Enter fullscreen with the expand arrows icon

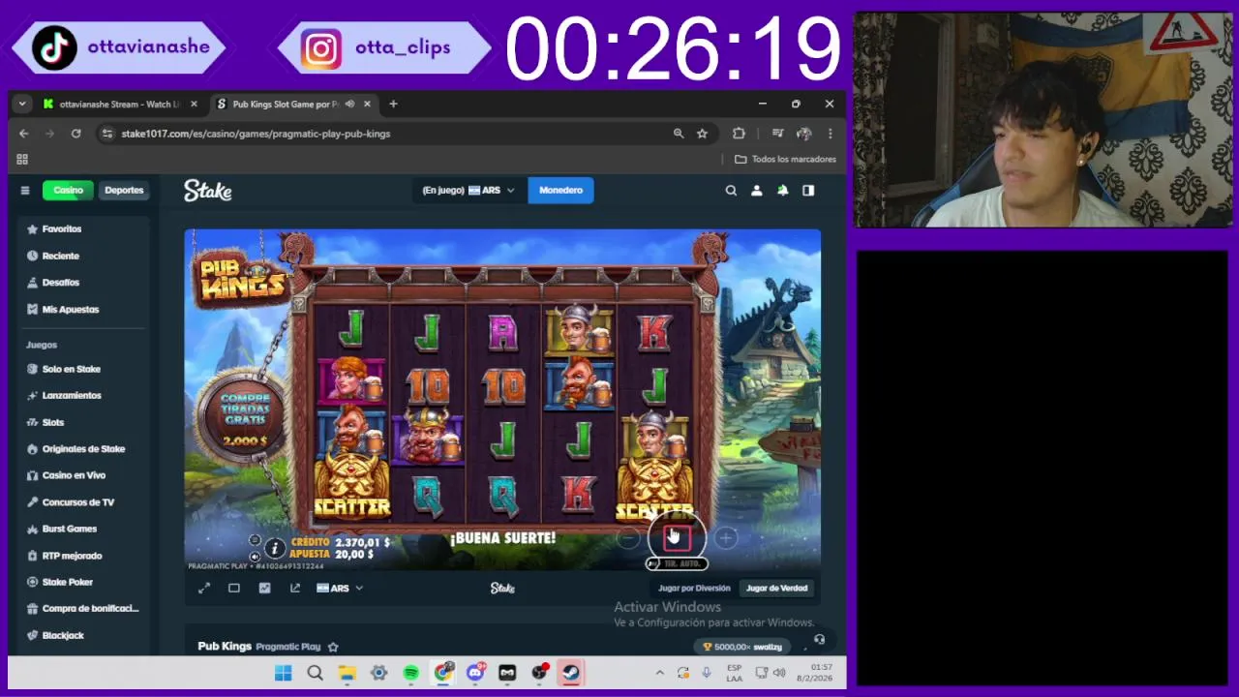coord(204,588)
